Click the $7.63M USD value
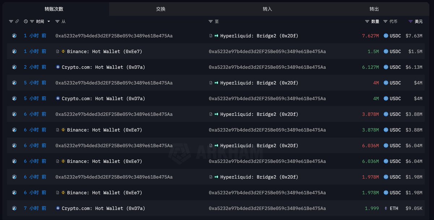The image size is (434, 220). (414, 36)
